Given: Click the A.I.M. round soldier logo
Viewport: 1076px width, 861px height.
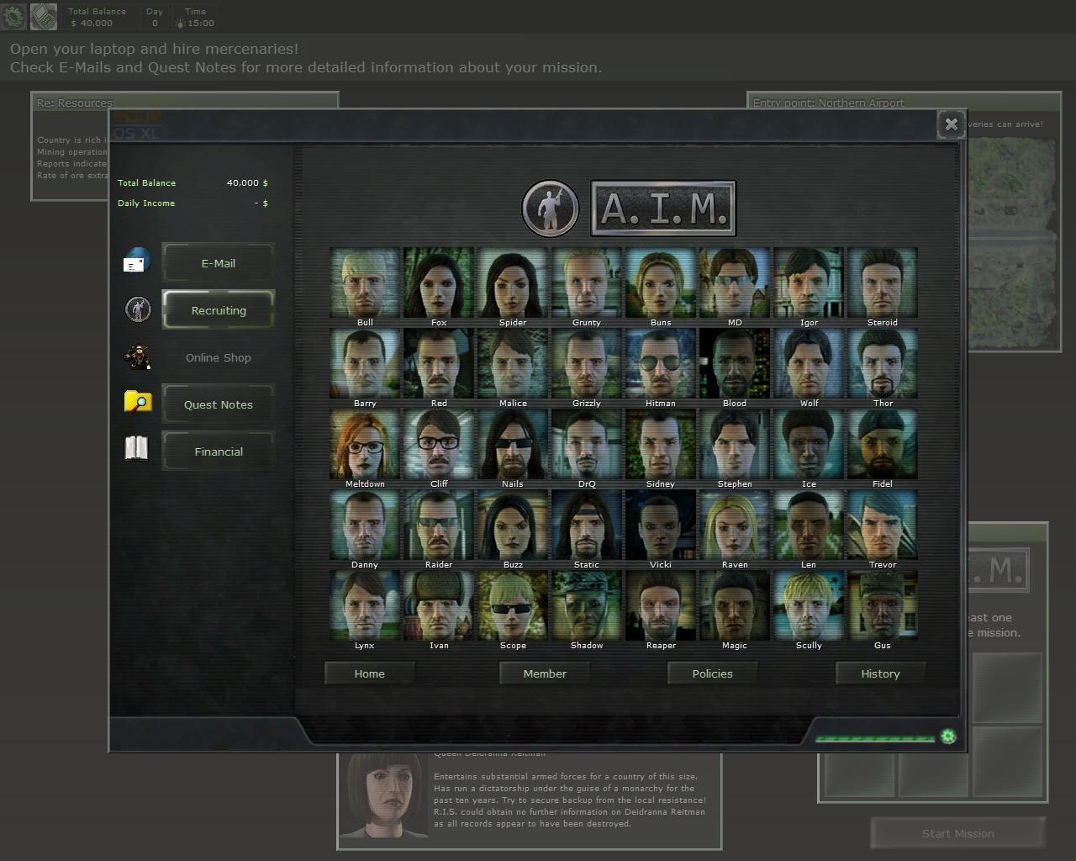Looking at the screenshot, I should (551, 209).
